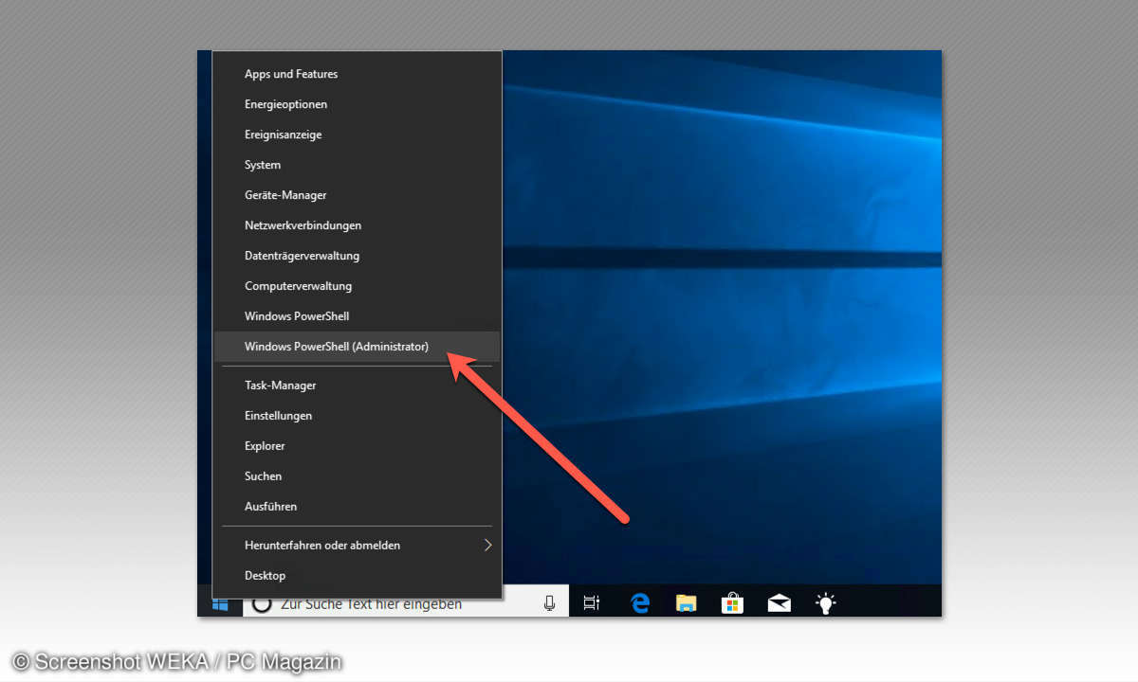1138x682 pixels.
Task: Click the Windows Start button
Action: point(220,603)
